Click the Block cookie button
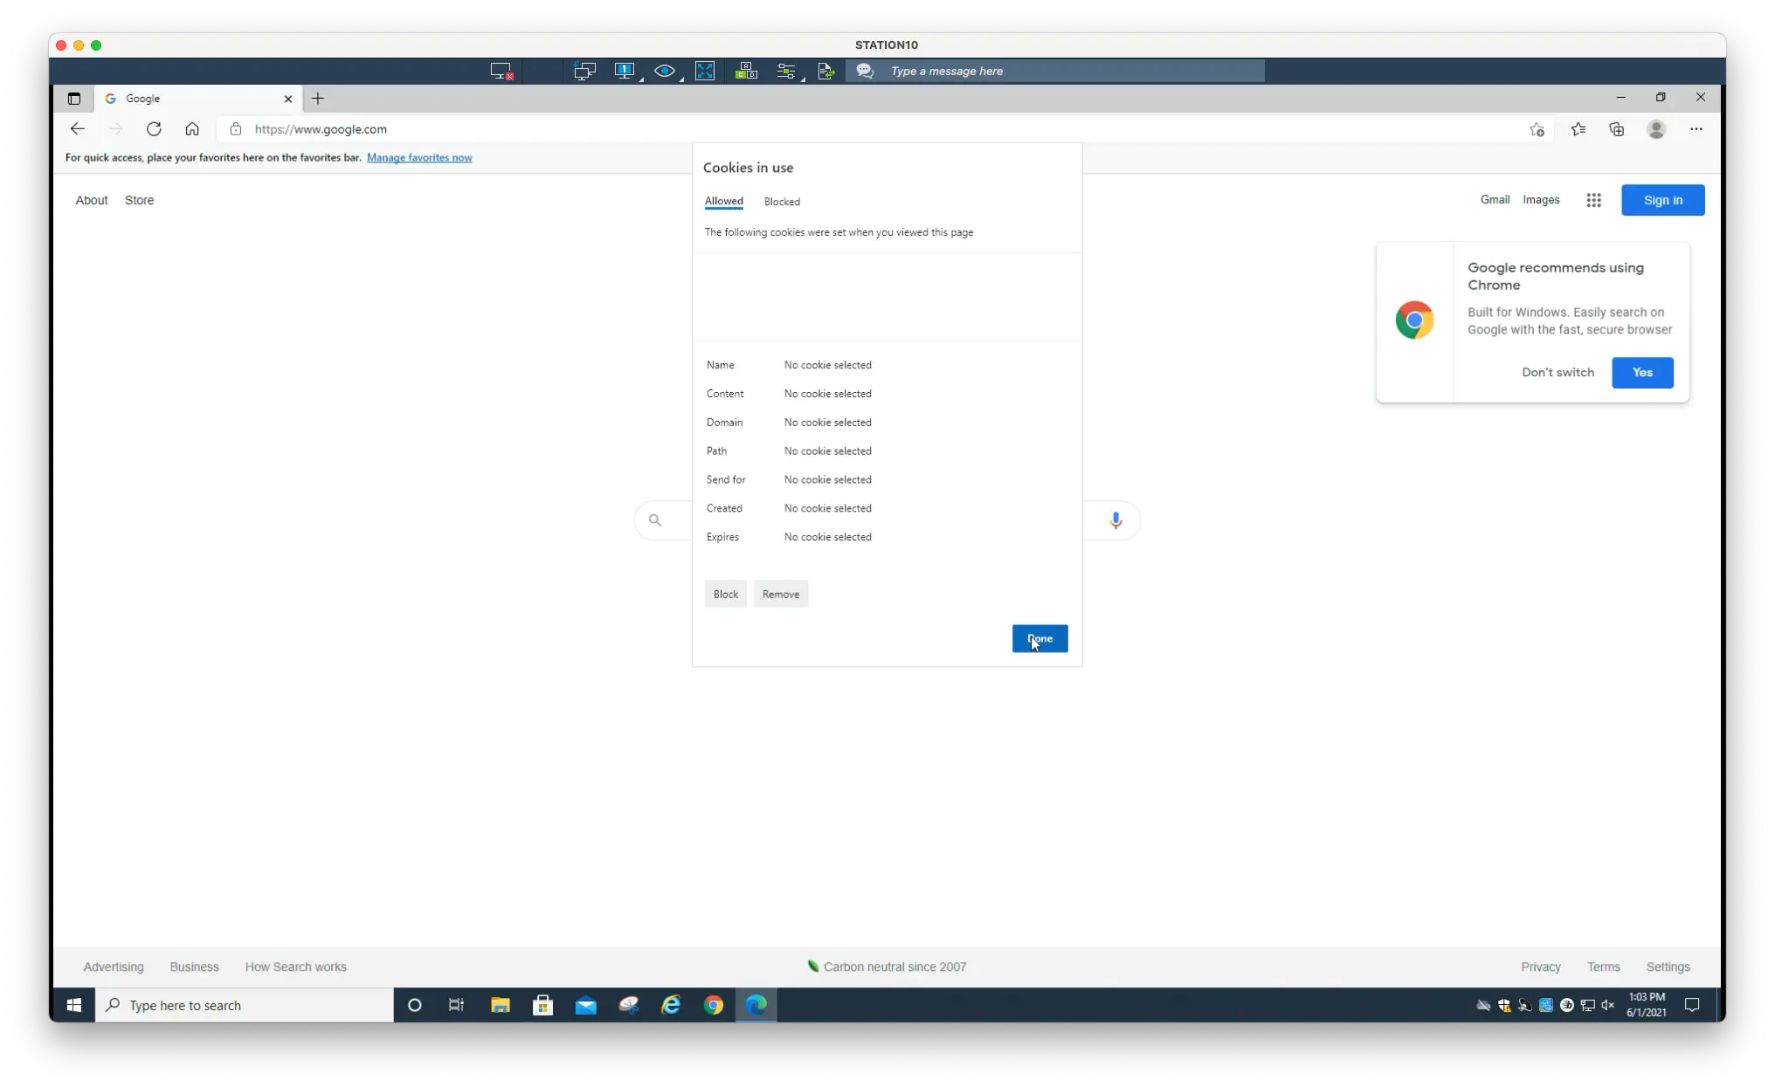 725,594
